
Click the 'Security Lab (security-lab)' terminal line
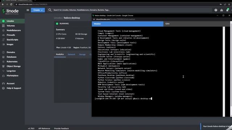[112, 87]
